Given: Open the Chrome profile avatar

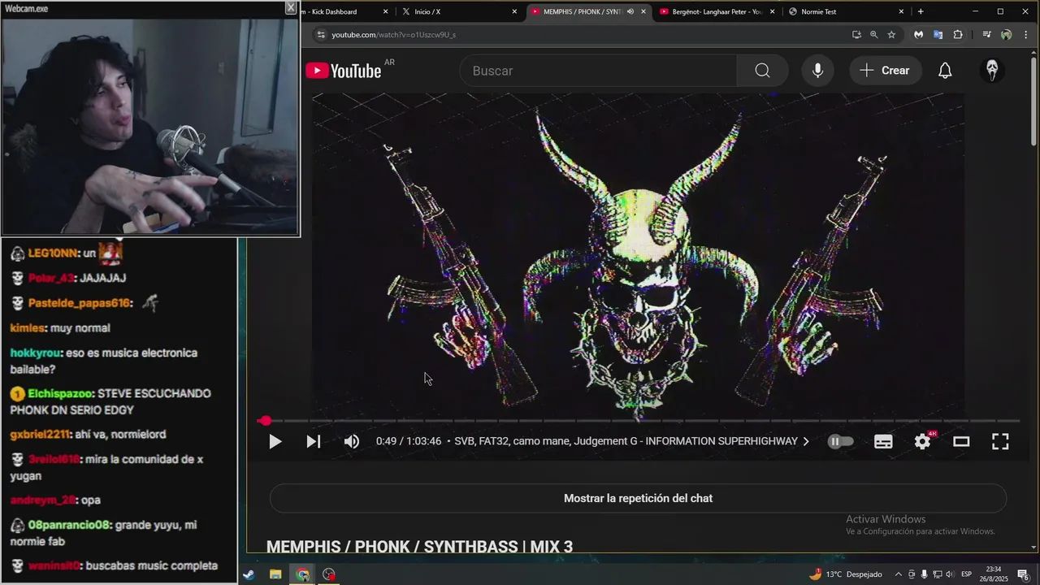Looking at the screenshot, I should (1007, 35).
